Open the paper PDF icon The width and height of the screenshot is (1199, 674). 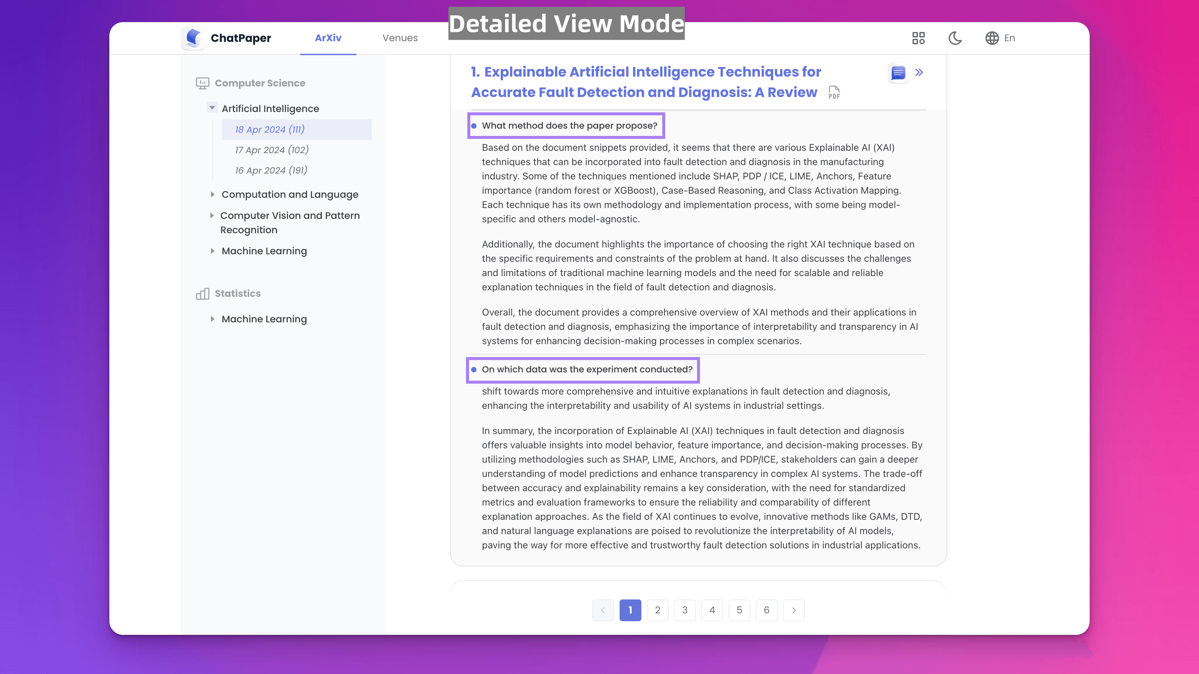[834, 92]
